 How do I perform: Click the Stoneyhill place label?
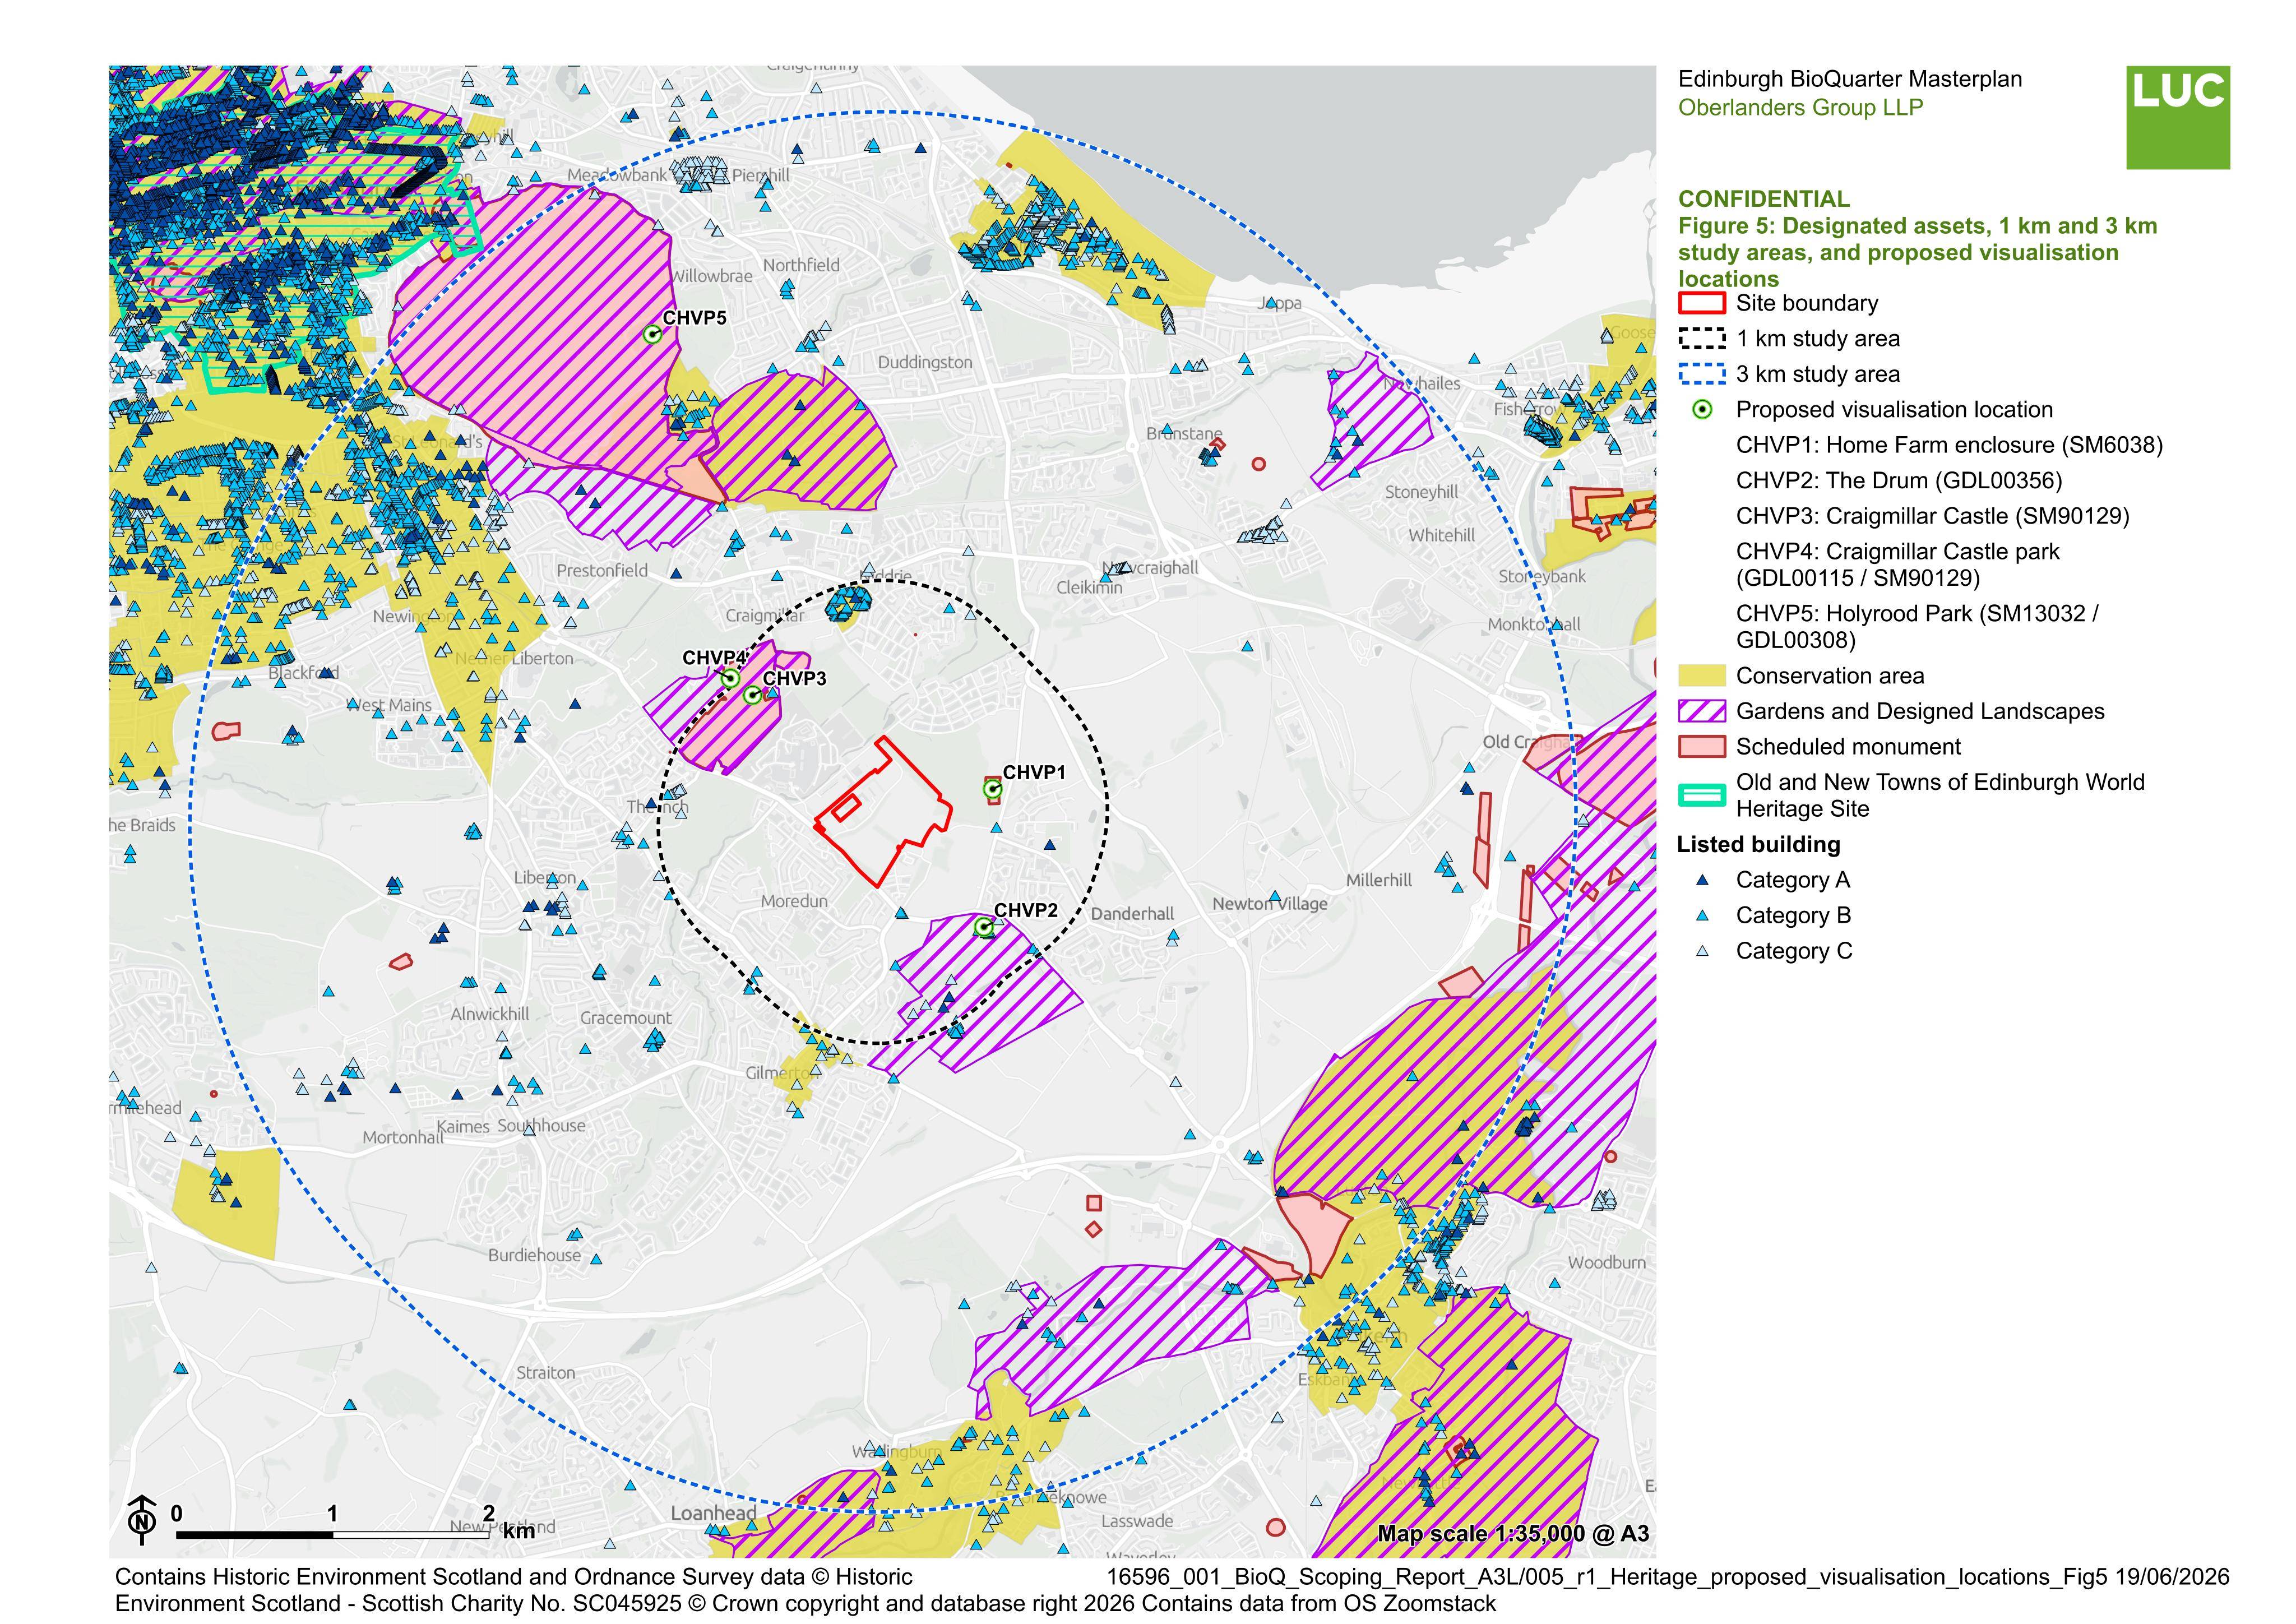(x=1422, y=492)
